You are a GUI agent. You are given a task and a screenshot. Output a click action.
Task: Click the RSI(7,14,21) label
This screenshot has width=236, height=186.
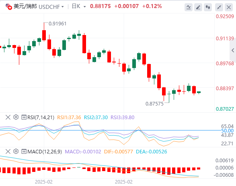(41, 118)
